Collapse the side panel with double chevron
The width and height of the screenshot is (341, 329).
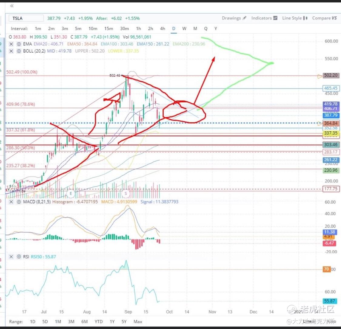12,6
